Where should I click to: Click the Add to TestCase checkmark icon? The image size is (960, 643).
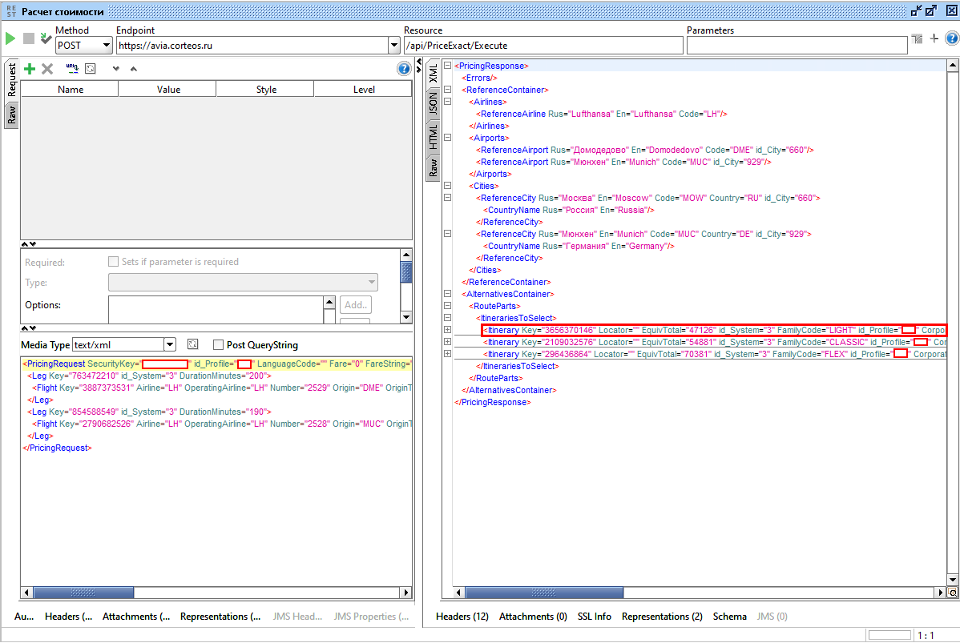[x=46, y=38]
